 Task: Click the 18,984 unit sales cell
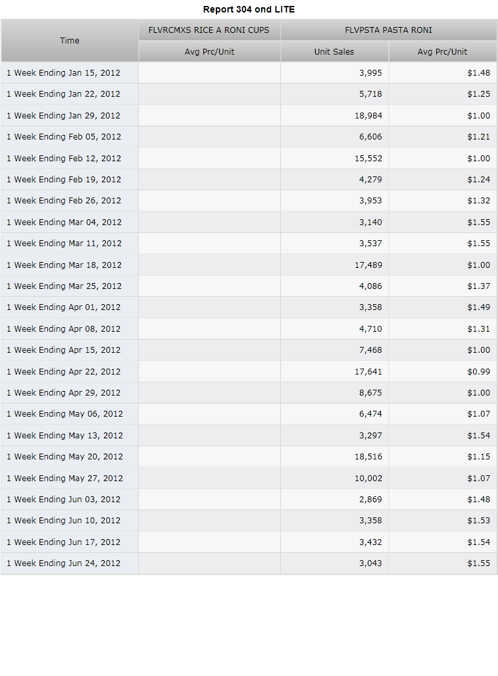[334, 116]
